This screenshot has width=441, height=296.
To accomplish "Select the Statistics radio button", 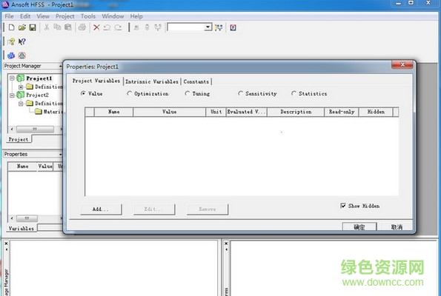I will pos(294,93).
